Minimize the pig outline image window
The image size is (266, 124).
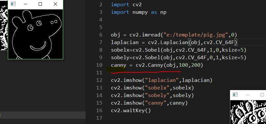(x=26, y=4)
